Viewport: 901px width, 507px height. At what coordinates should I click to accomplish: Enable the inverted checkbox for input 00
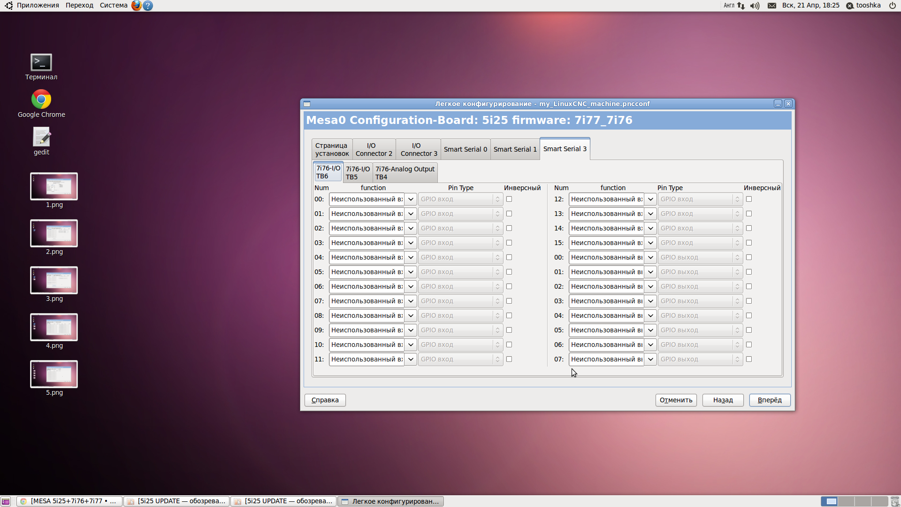[509, 199]
